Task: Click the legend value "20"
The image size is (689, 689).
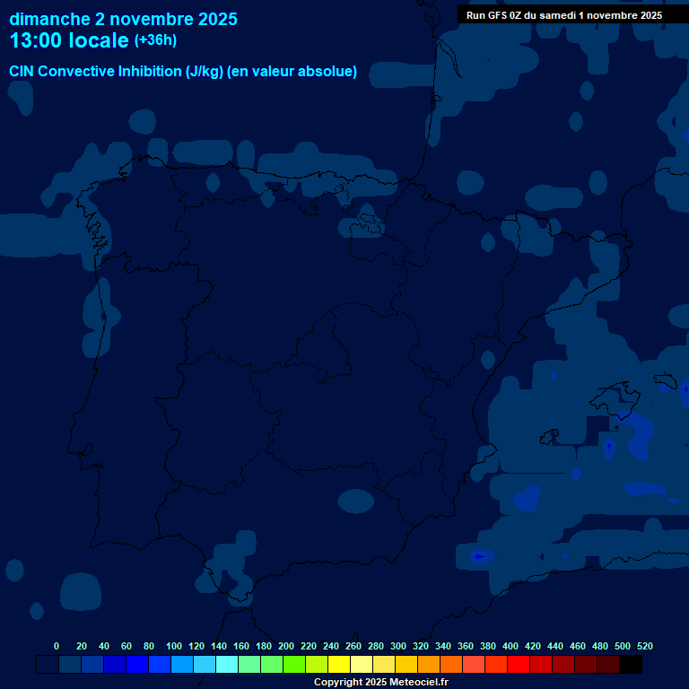Action: click(x=82, y=646)
